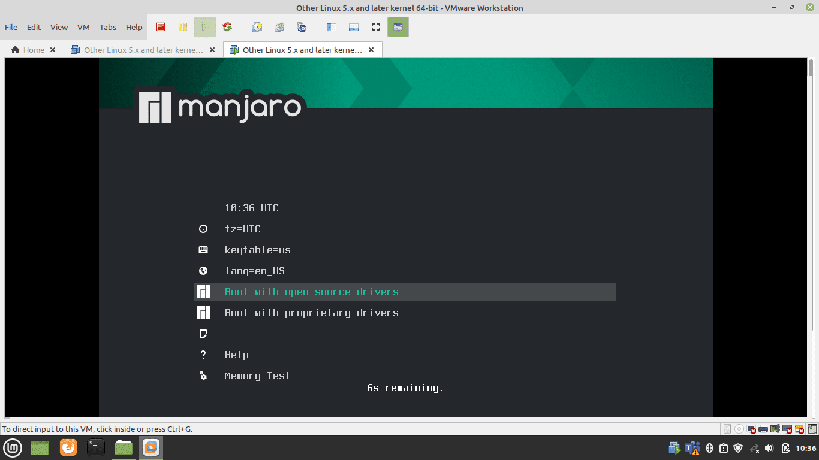Click the 10:36 UTC time in boot menu
This screenshot has width=819, height=460.
(x=252, y=208)
